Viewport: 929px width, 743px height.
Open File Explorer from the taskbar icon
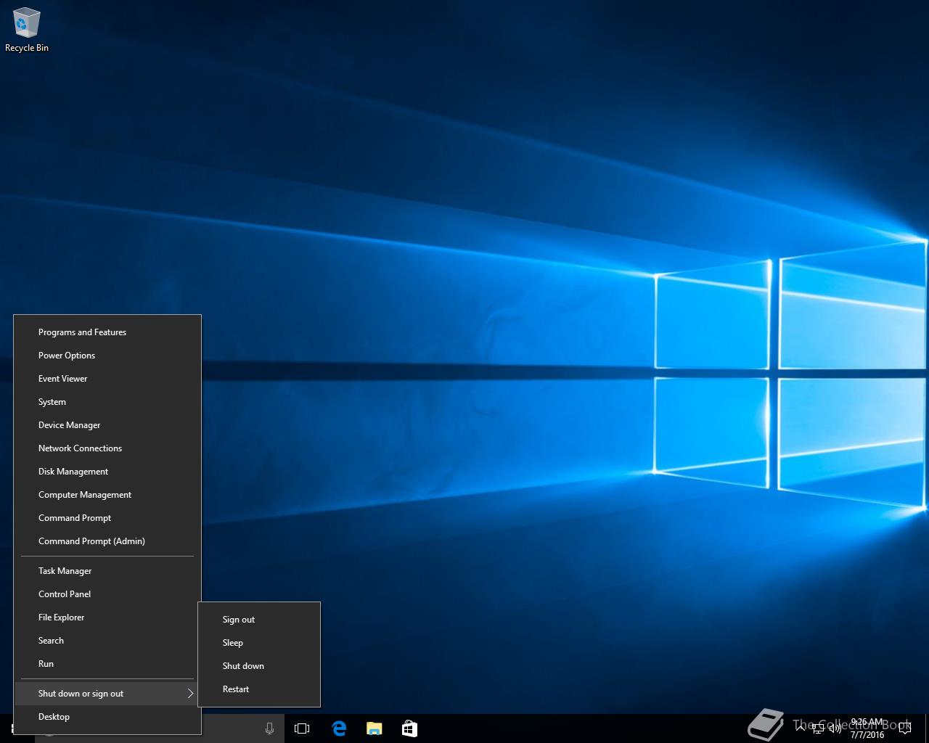pos(374,728)
